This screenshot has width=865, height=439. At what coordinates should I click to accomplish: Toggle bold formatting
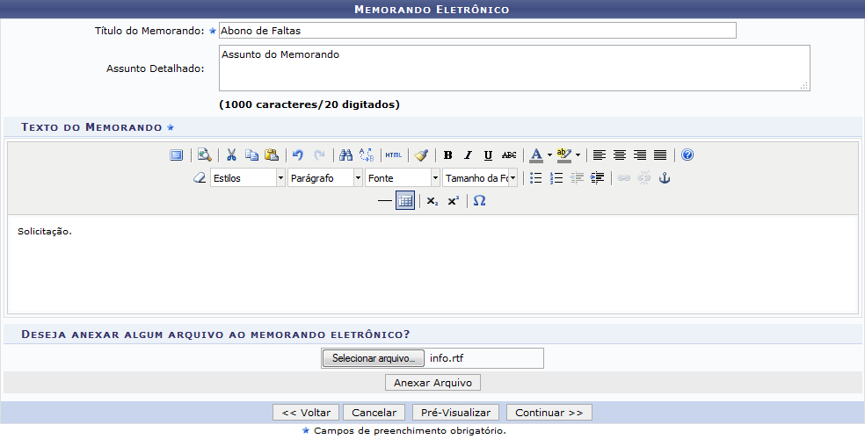(x=447, y=155)
